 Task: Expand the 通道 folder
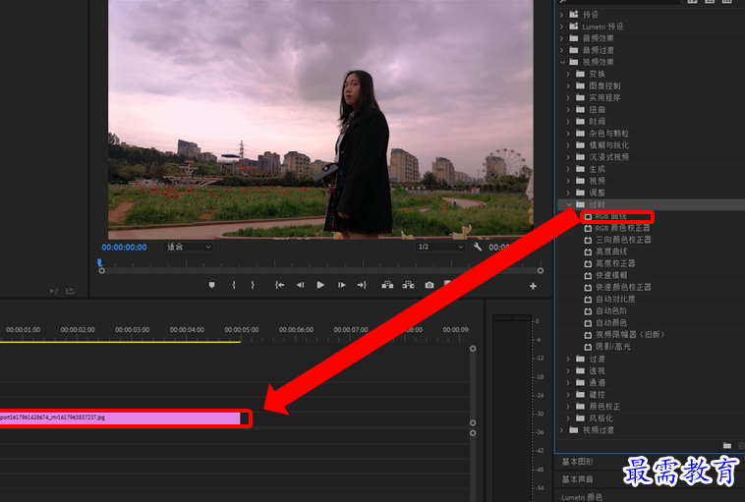(569, 383)
